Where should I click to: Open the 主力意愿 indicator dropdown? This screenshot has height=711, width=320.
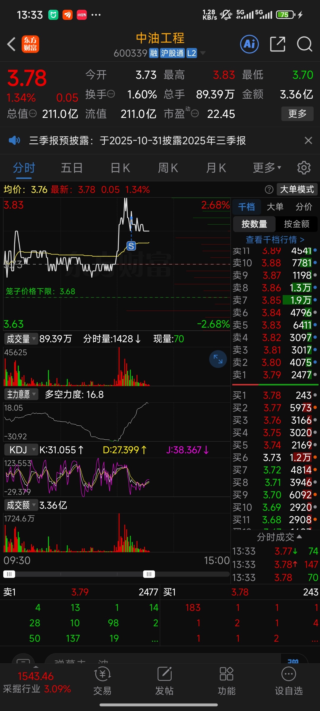pos(21,394)
